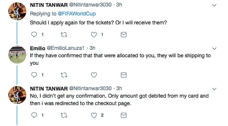The image size is (228, 126).
Task: Open options chevron on Nitin's first tweet
Action: point(214,6)
